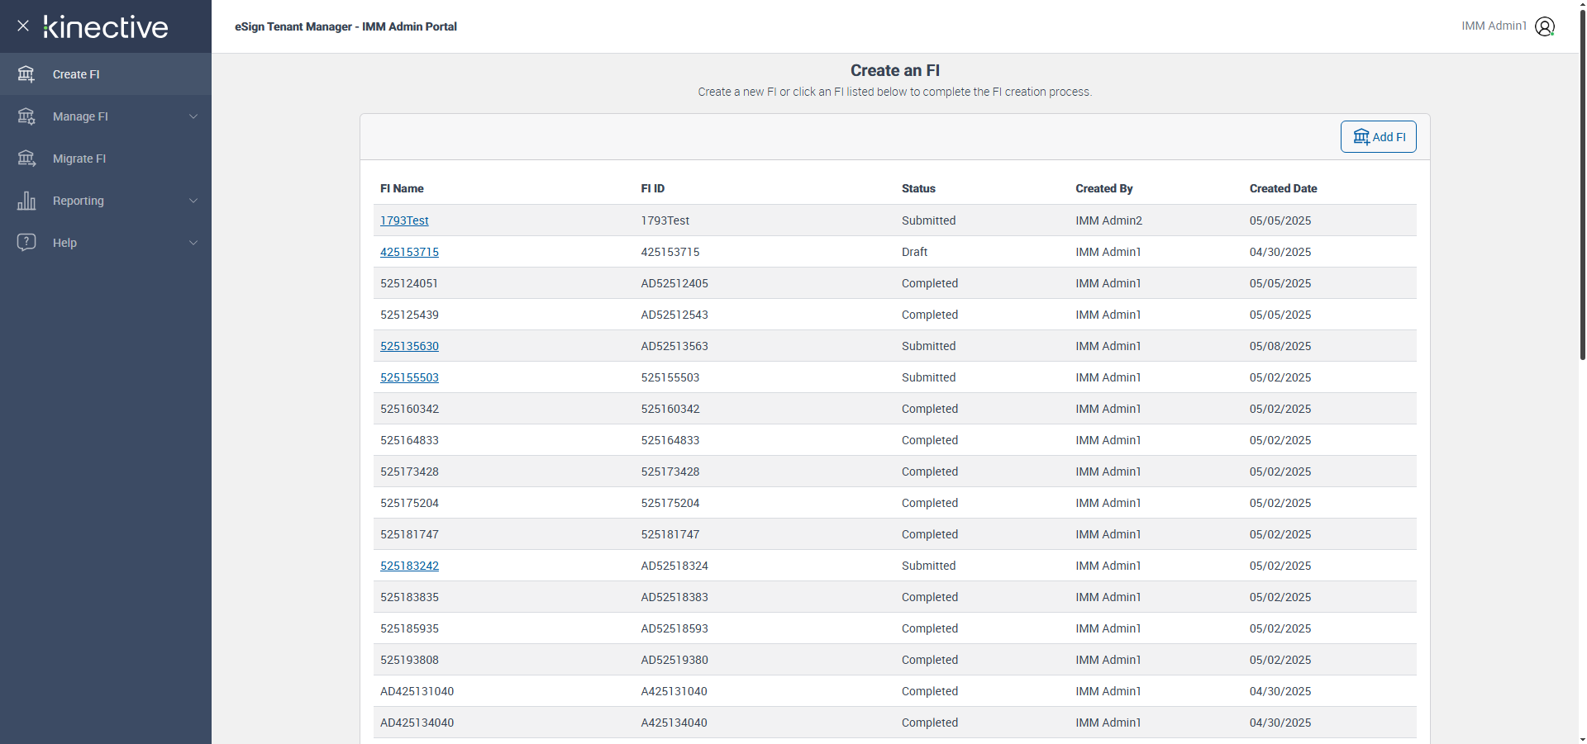Viewport: 1587px width, 744px height.
Task: Click the FI Name column header
Action: pyautogui.click(x=402, y=188)
